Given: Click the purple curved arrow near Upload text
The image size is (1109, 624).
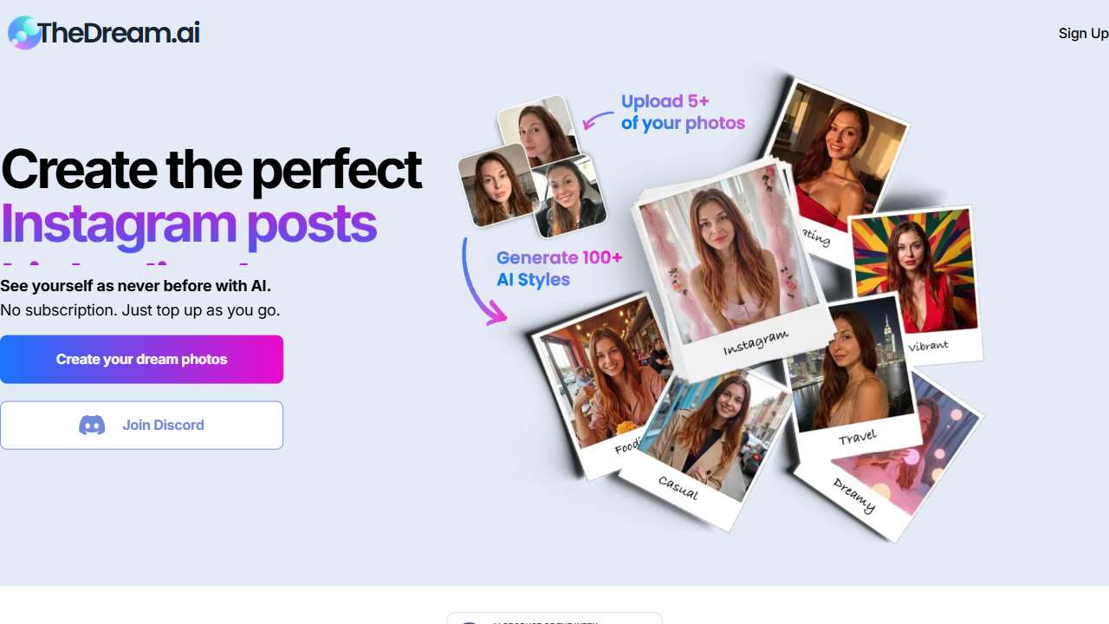Looking at the screenshot, I should 598,119.
